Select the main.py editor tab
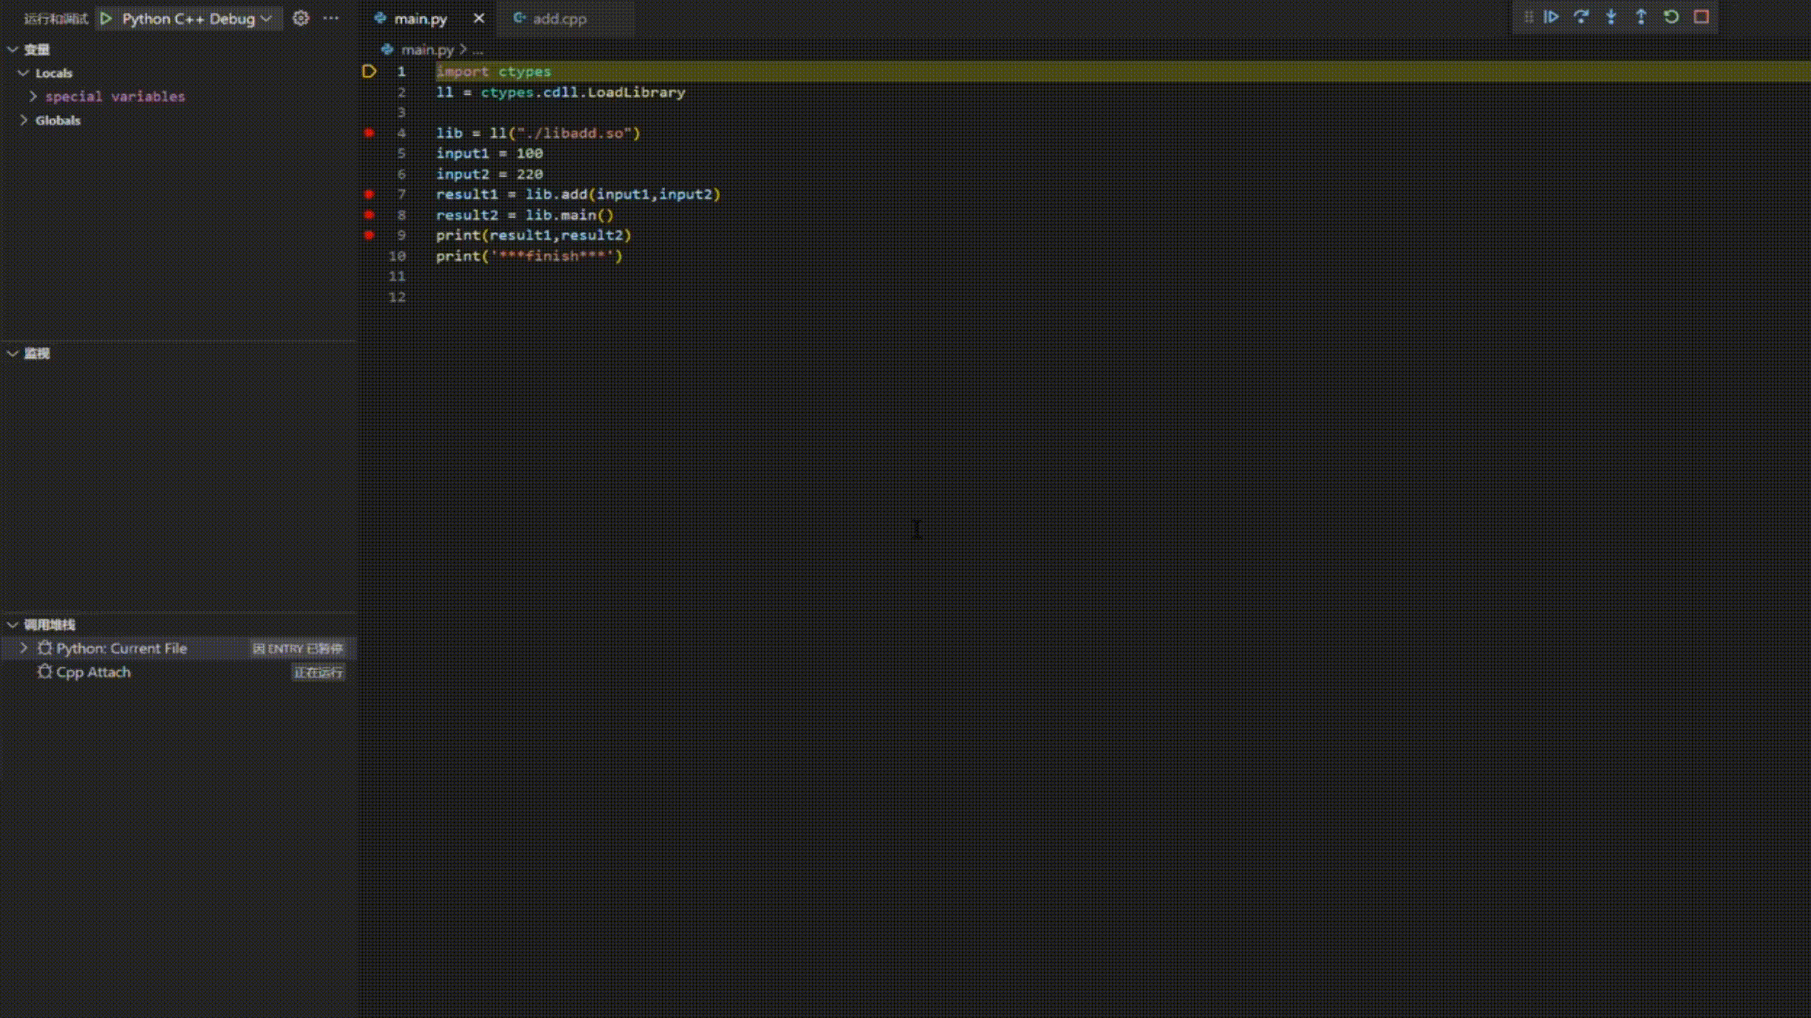The image size is (1811, 1018). click(420, 19)
